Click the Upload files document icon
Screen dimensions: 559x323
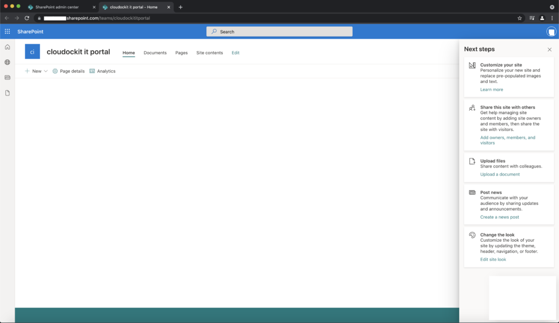[472, 161]
